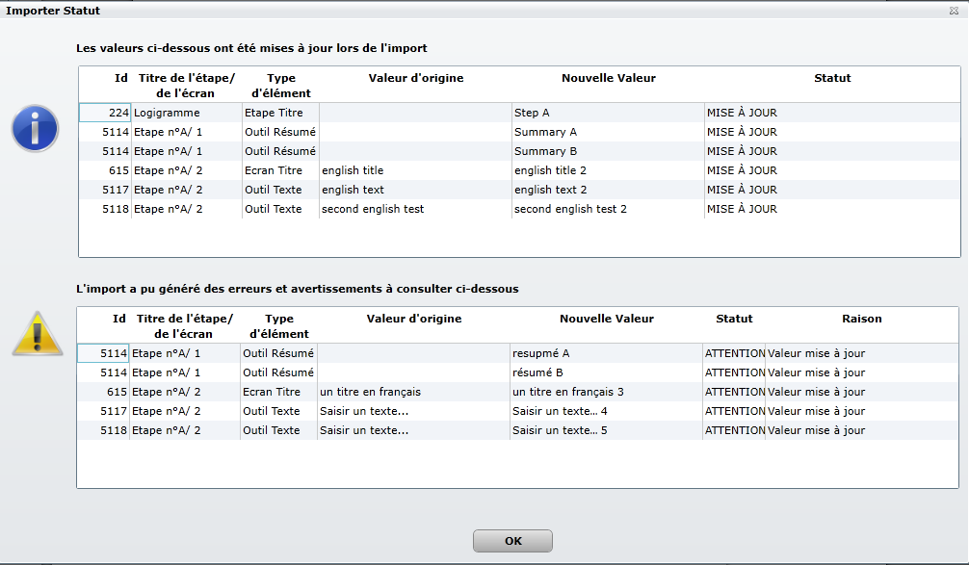Click 'un titre en français 3' cell
Viewport: 969px width, 565px height.
point(606,392)
